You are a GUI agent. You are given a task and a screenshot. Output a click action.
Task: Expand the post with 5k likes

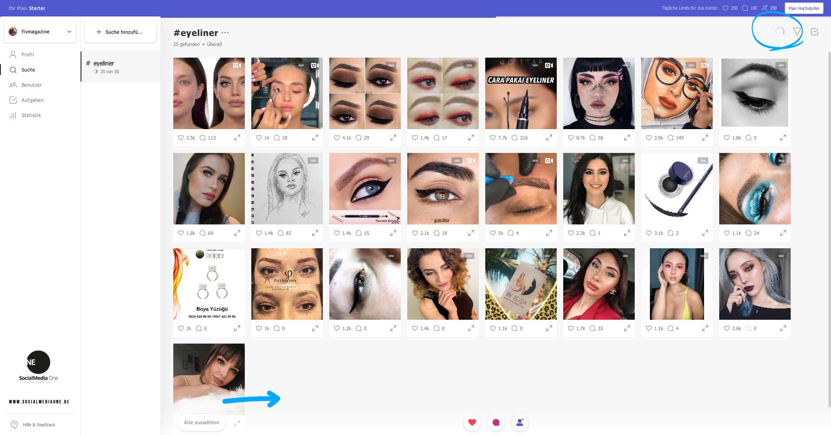click(x=549, y=233)
